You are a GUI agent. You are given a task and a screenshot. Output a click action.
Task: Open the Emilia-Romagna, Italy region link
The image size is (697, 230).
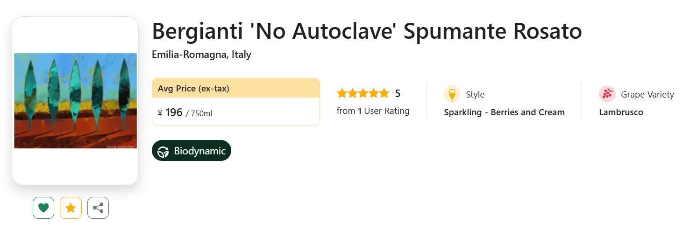[201, 55]
